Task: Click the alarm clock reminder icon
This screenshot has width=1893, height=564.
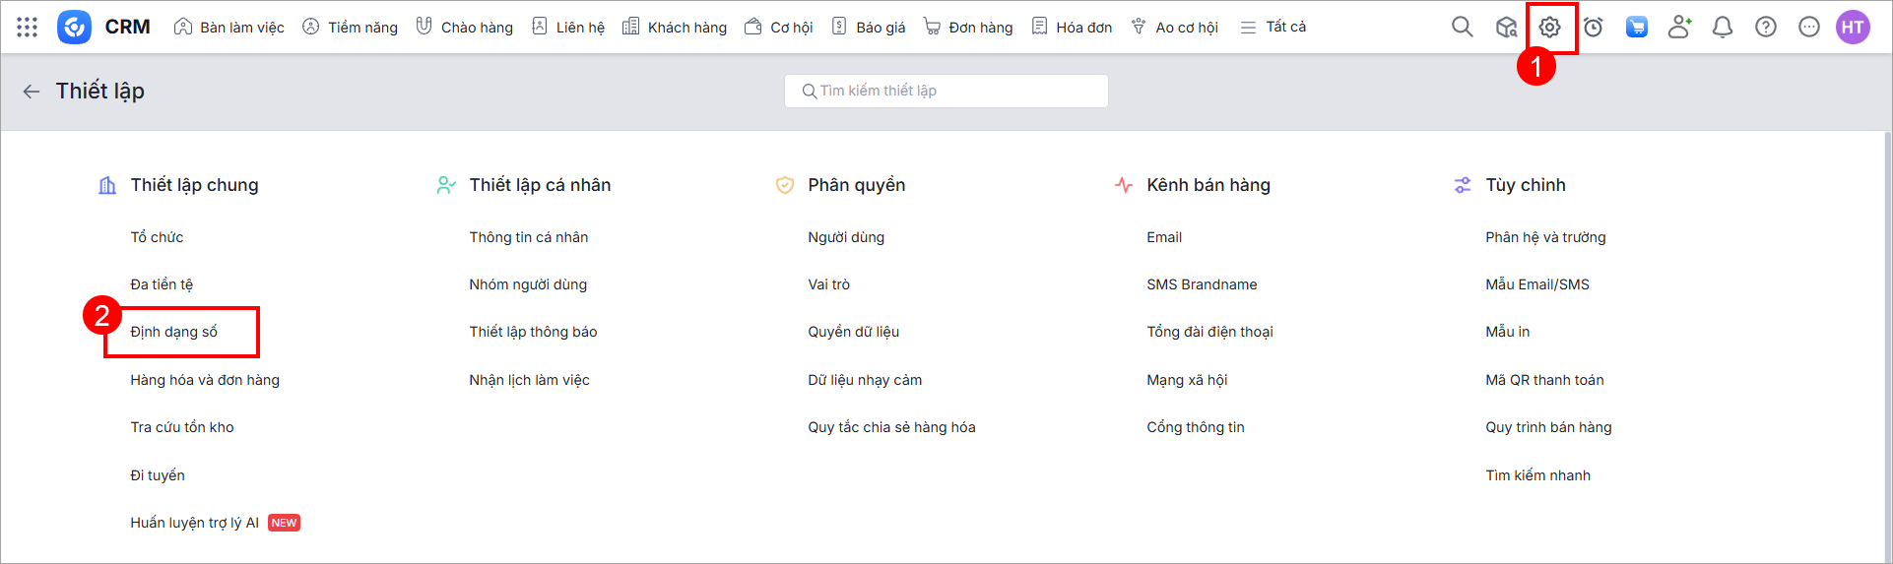Action: click(x=1593, y=28)
